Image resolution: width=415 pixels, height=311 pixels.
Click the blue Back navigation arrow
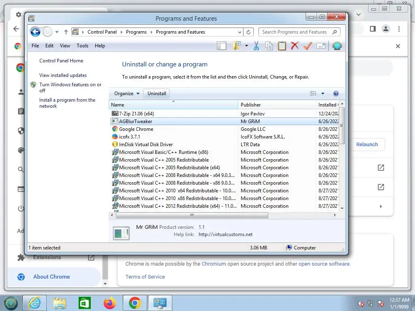click(35, 32)
